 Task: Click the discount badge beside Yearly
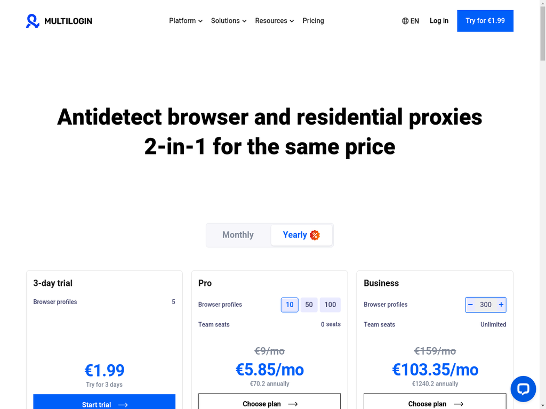tap(315, 235)
